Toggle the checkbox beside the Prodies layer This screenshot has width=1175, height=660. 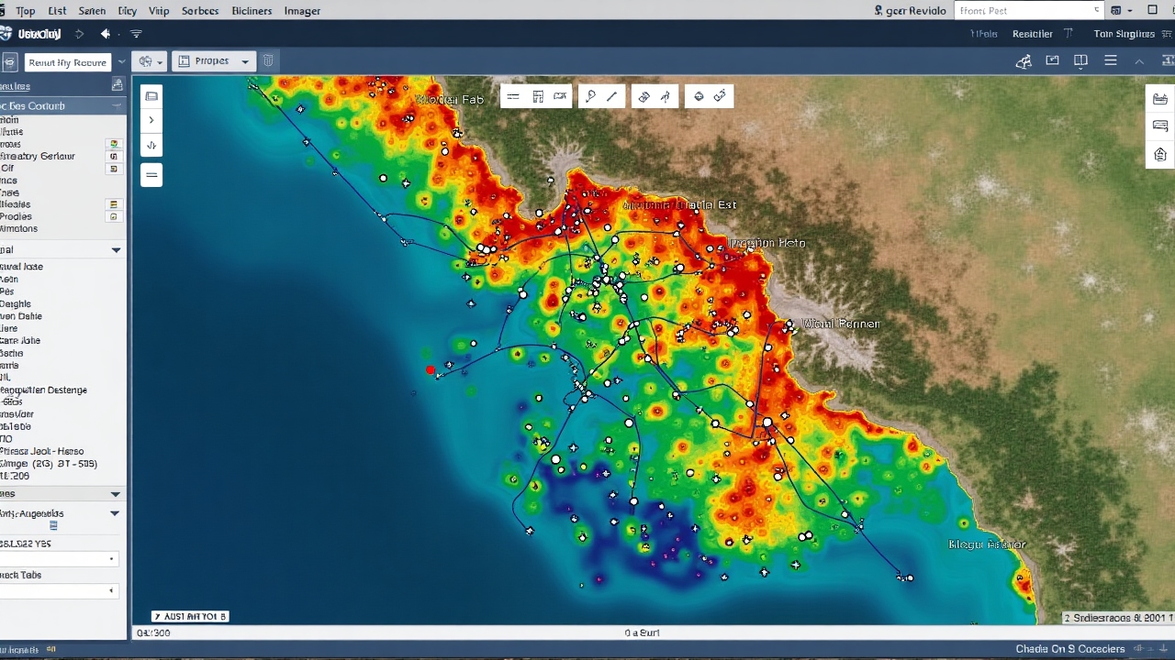(x=114, y=217)
